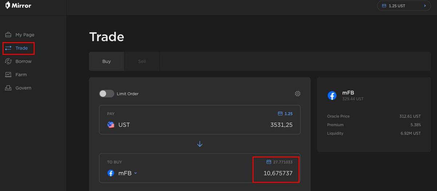The width and height of the screenshot is (437, 191).
Task: Click the 1.25 max balance link in Pay
Action: [x=285, y=114]
